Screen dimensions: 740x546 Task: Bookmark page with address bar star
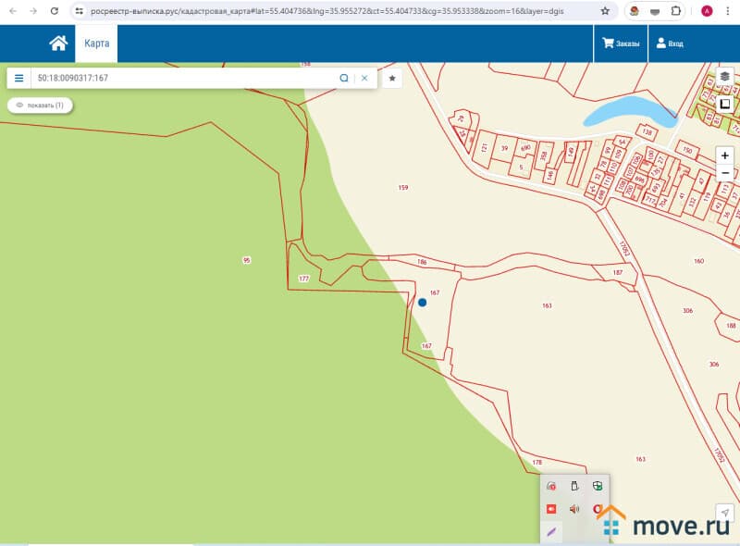pyautogui.click(x=605, y=11)
